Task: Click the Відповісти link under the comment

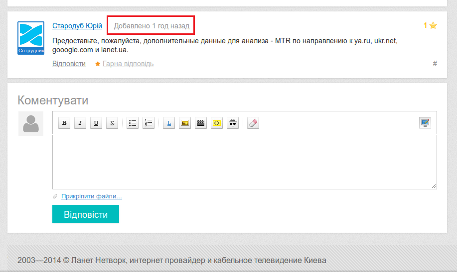Action: click(69, 64)
